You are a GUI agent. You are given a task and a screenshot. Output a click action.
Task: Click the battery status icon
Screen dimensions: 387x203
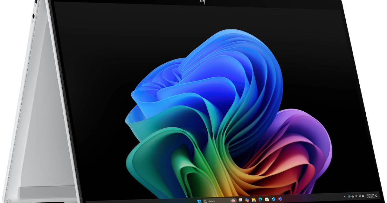coord(363,196)
